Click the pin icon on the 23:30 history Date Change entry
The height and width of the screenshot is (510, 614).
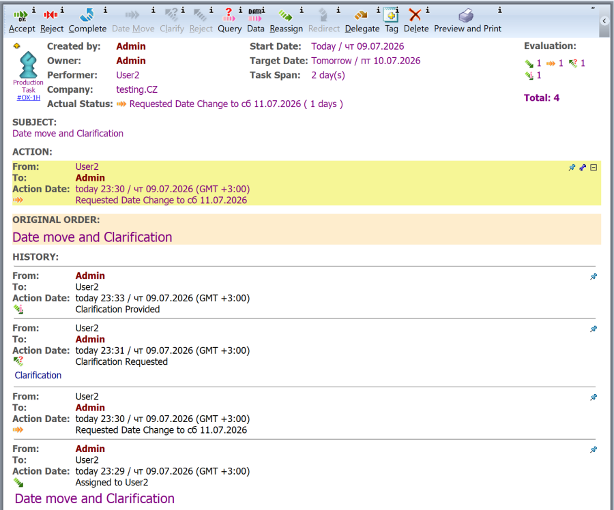click(594, 397)
